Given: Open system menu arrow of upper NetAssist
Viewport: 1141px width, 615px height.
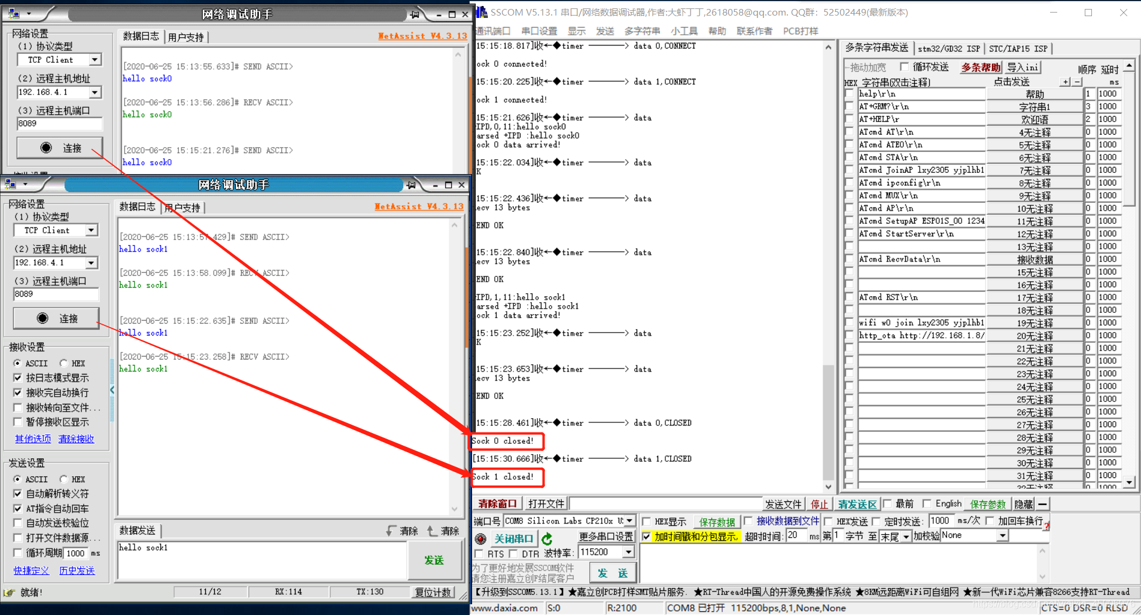Looking at the screenshot, I should 28,13.
